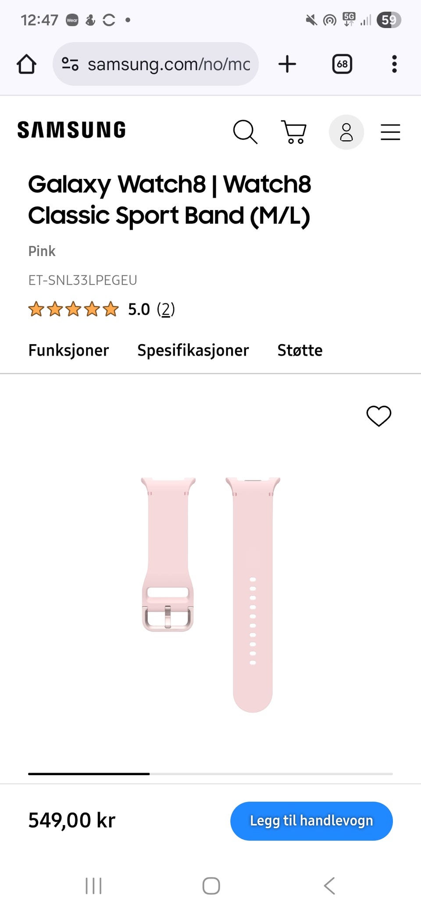
Task: Tap the pink sport band product image
Action: pos(210,594)
